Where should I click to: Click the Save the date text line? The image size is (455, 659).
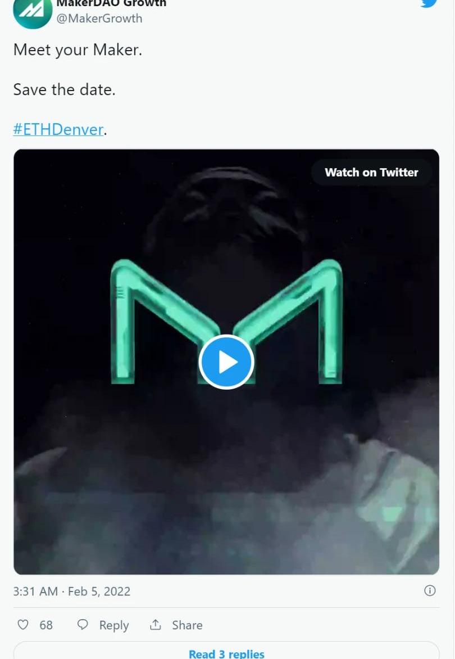pos(64,89)
